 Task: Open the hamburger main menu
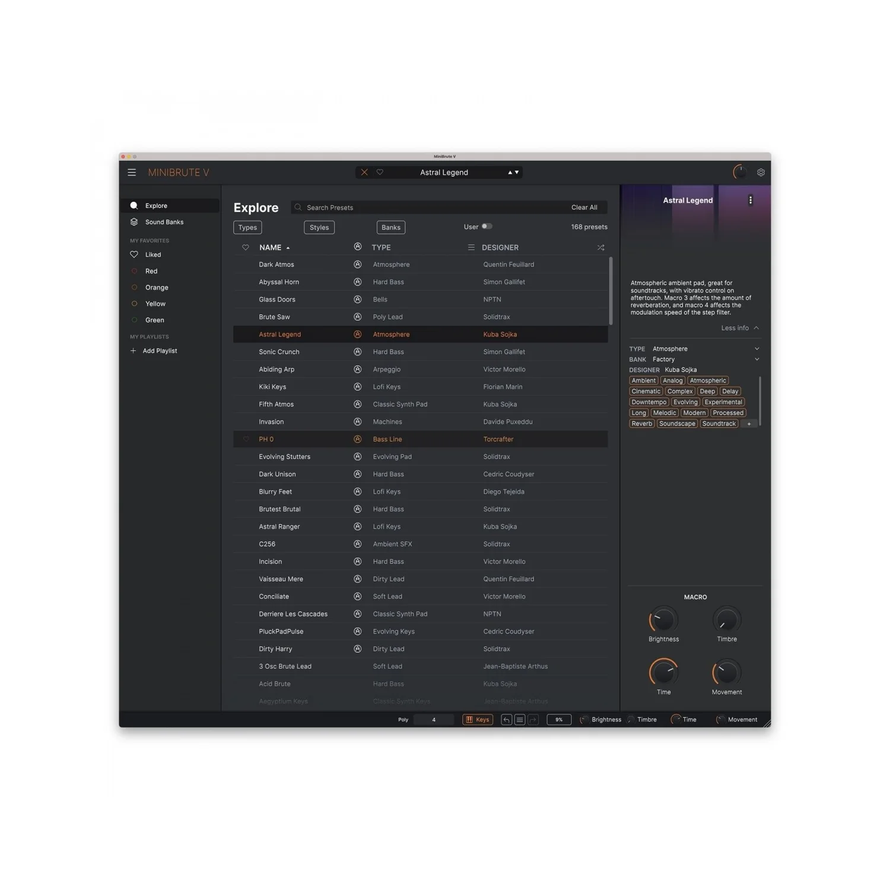click(132, 173)
